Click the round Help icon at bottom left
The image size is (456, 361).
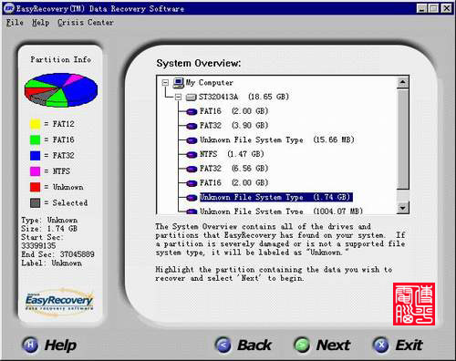pos(30,346)
